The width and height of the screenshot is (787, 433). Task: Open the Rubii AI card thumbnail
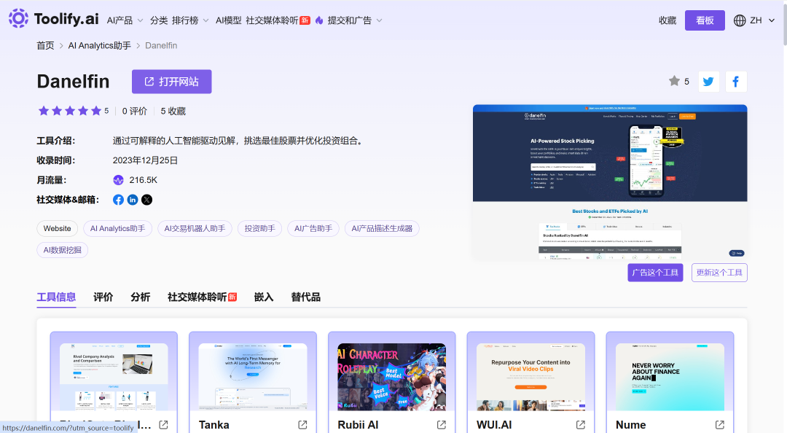[x=392, y=377]
